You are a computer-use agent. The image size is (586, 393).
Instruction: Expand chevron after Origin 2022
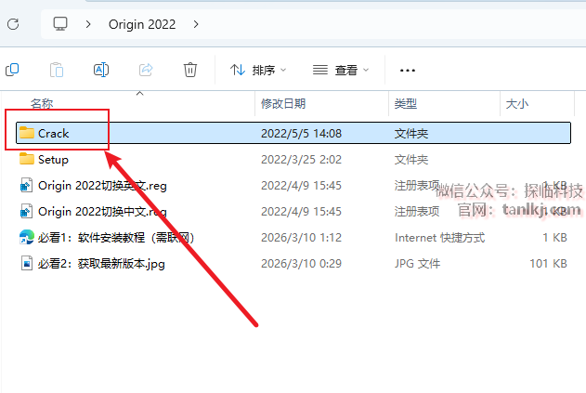(x=196, y=24)
